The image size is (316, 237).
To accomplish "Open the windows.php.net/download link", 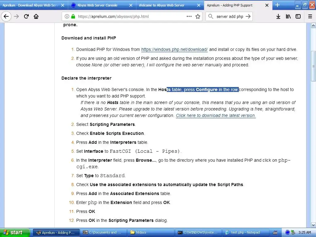I will (174, 50).
